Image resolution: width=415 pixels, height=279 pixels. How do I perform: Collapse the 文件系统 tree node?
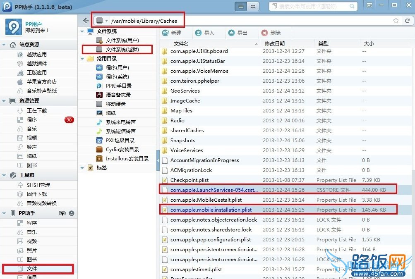tap(82, 31)
